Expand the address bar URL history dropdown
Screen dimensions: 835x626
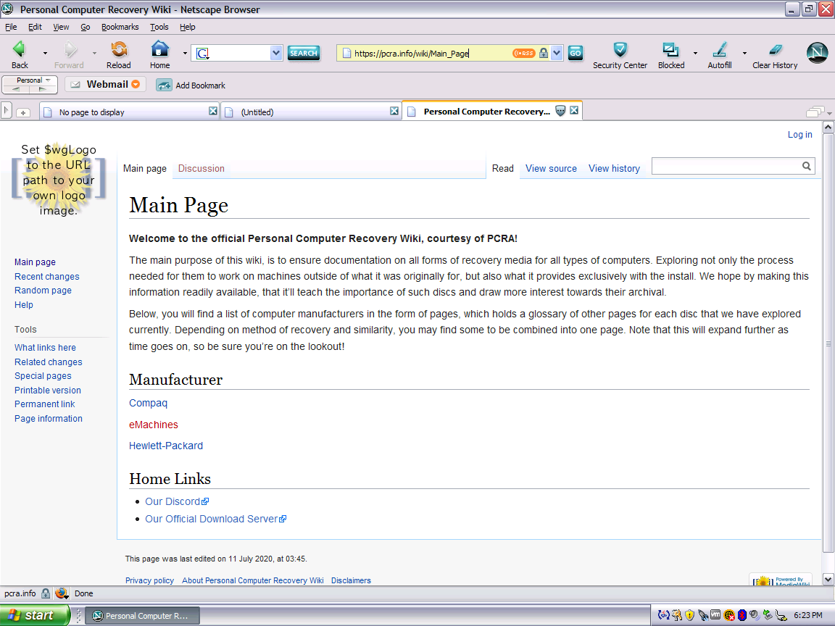pos(557,53)
